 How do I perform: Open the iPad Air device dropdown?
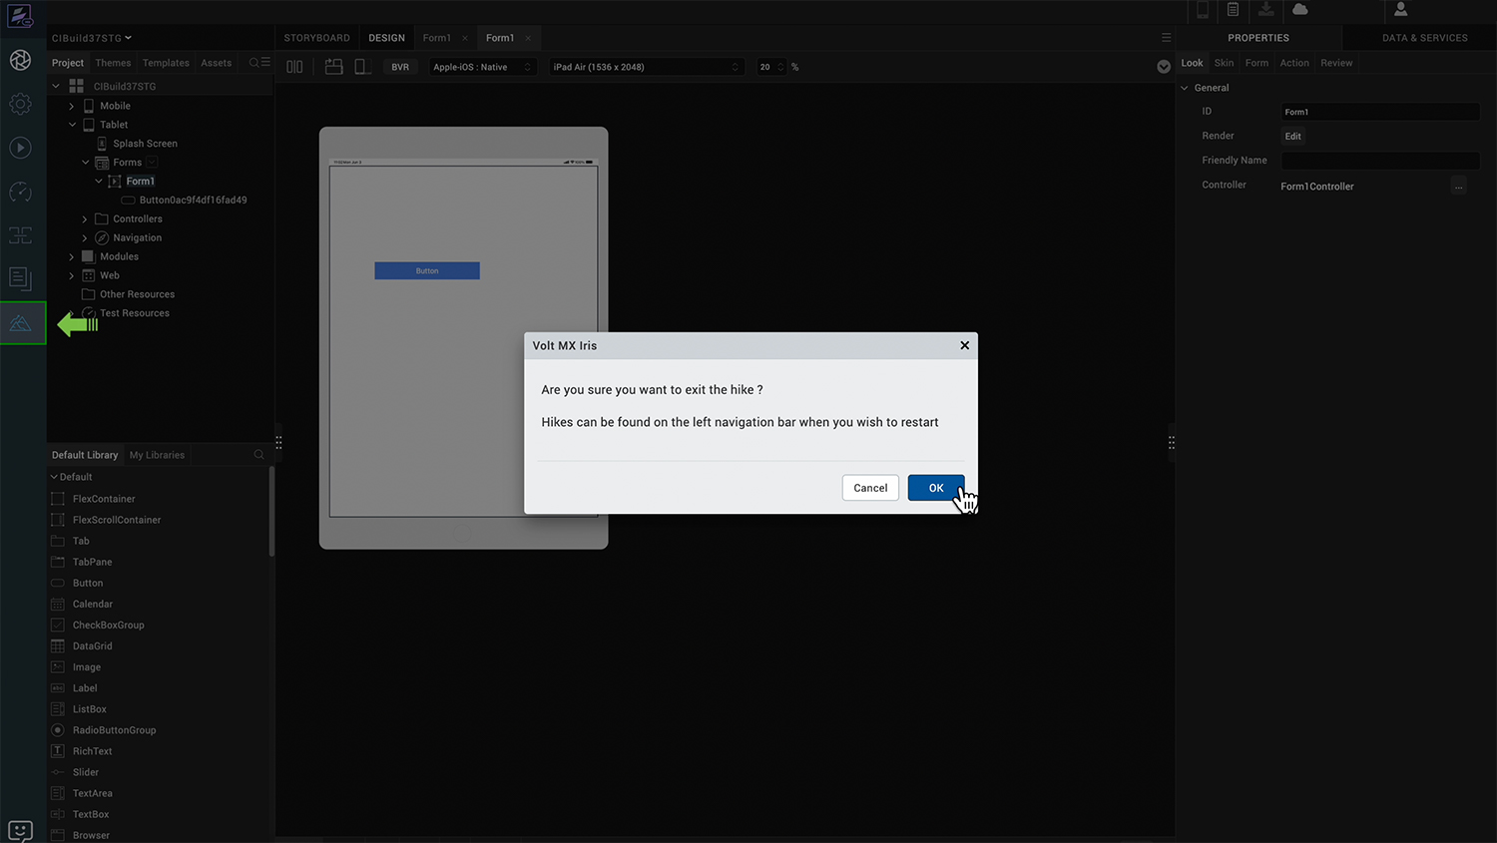pos(646,67)
